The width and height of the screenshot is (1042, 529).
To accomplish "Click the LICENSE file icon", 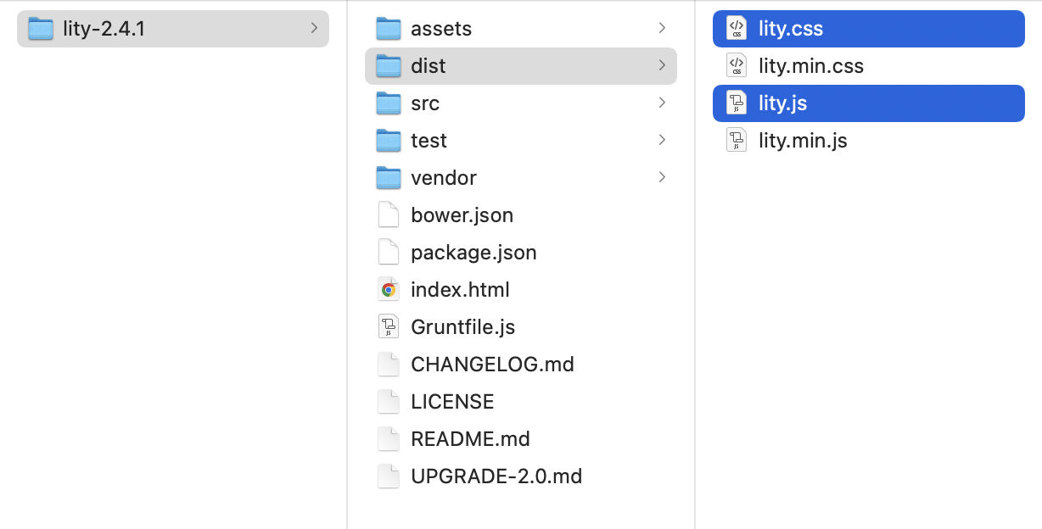I will point(389,402).
